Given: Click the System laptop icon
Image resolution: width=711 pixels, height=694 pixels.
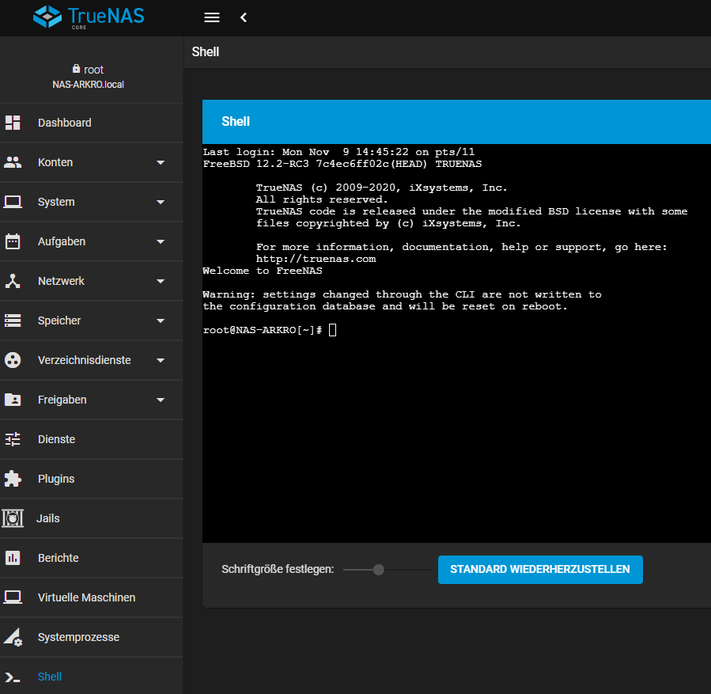Looking at the screenshot, I should (x=13, y=202).
